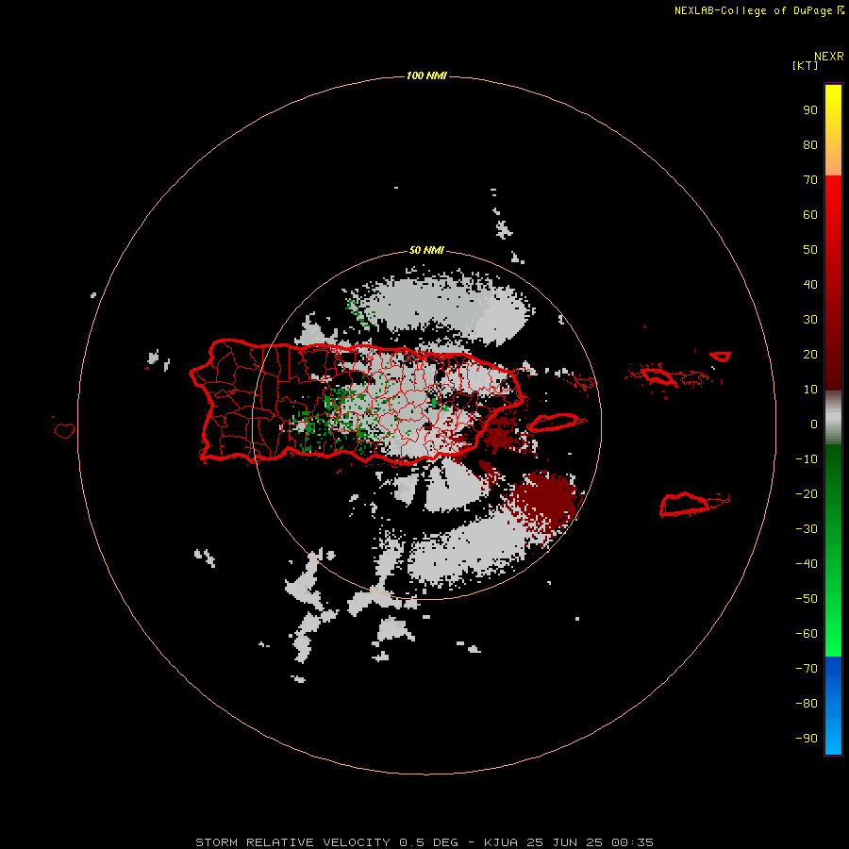The width and height of the screenshot is (849, 849).
Task: Click the small island outline far west of Puerto Rico
Action: pos(64,430)
